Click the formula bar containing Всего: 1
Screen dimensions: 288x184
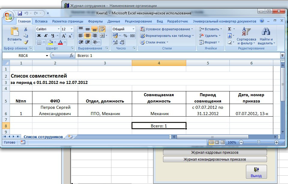(177, 55)
